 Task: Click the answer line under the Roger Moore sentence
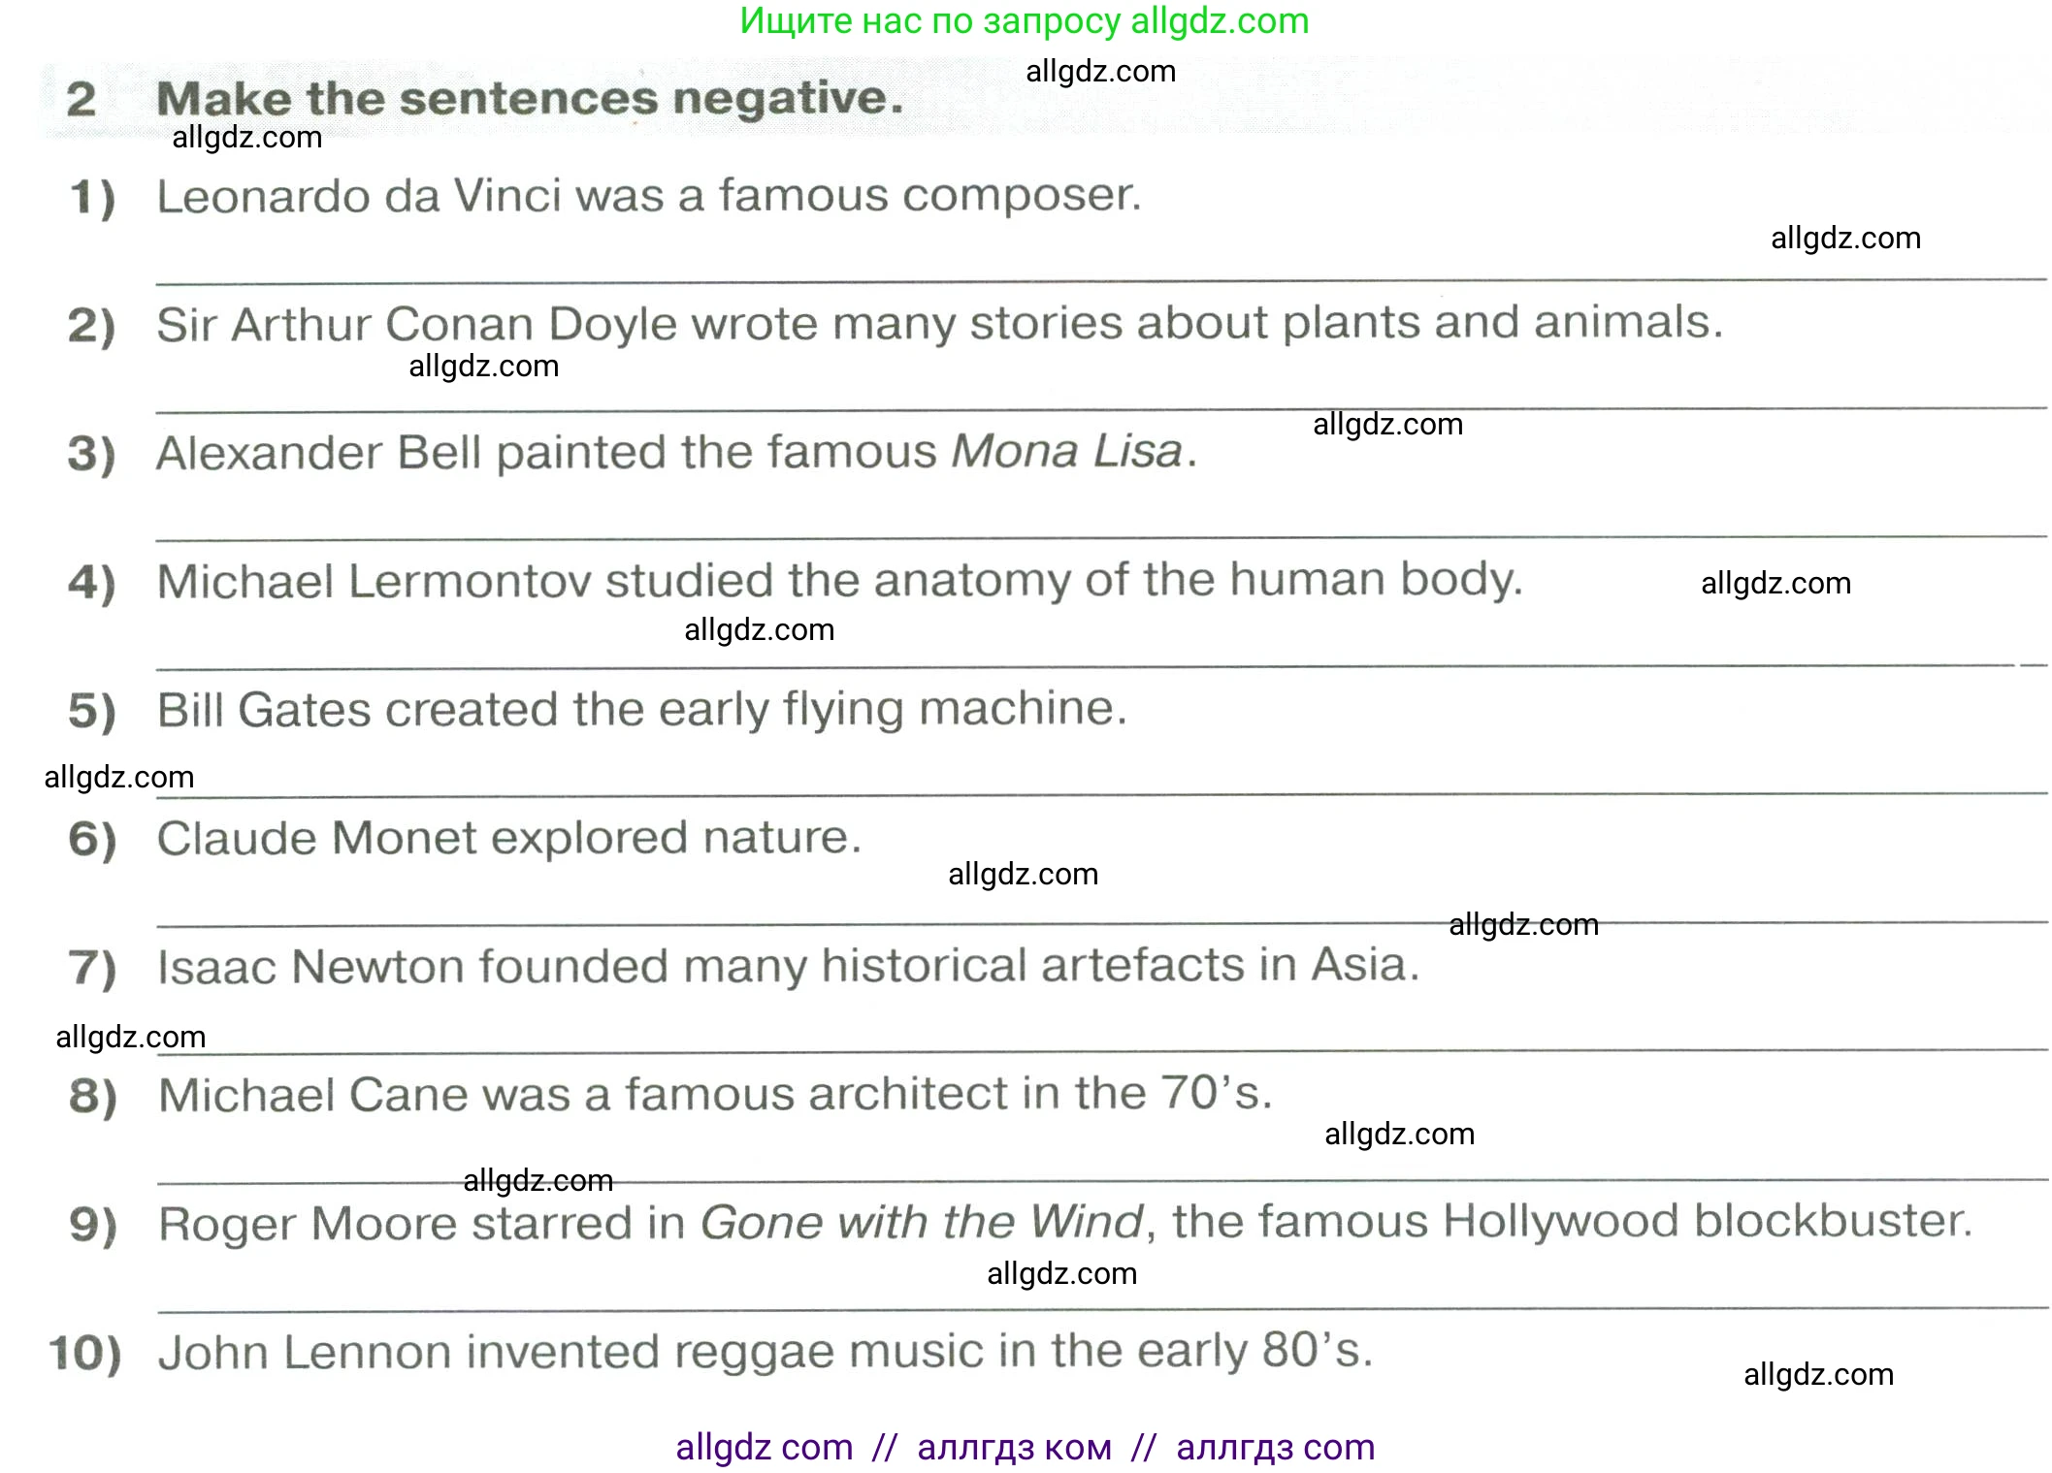1100,1310
